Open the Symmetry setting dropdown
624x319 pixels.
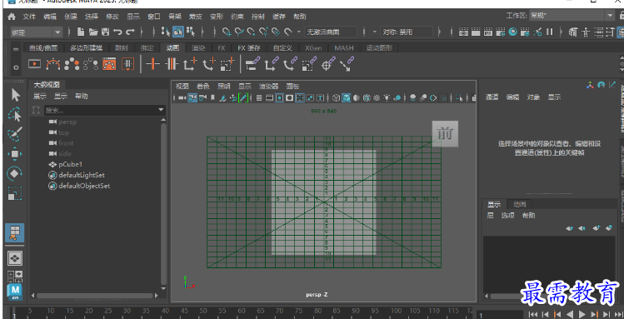(x=407, y=32)
